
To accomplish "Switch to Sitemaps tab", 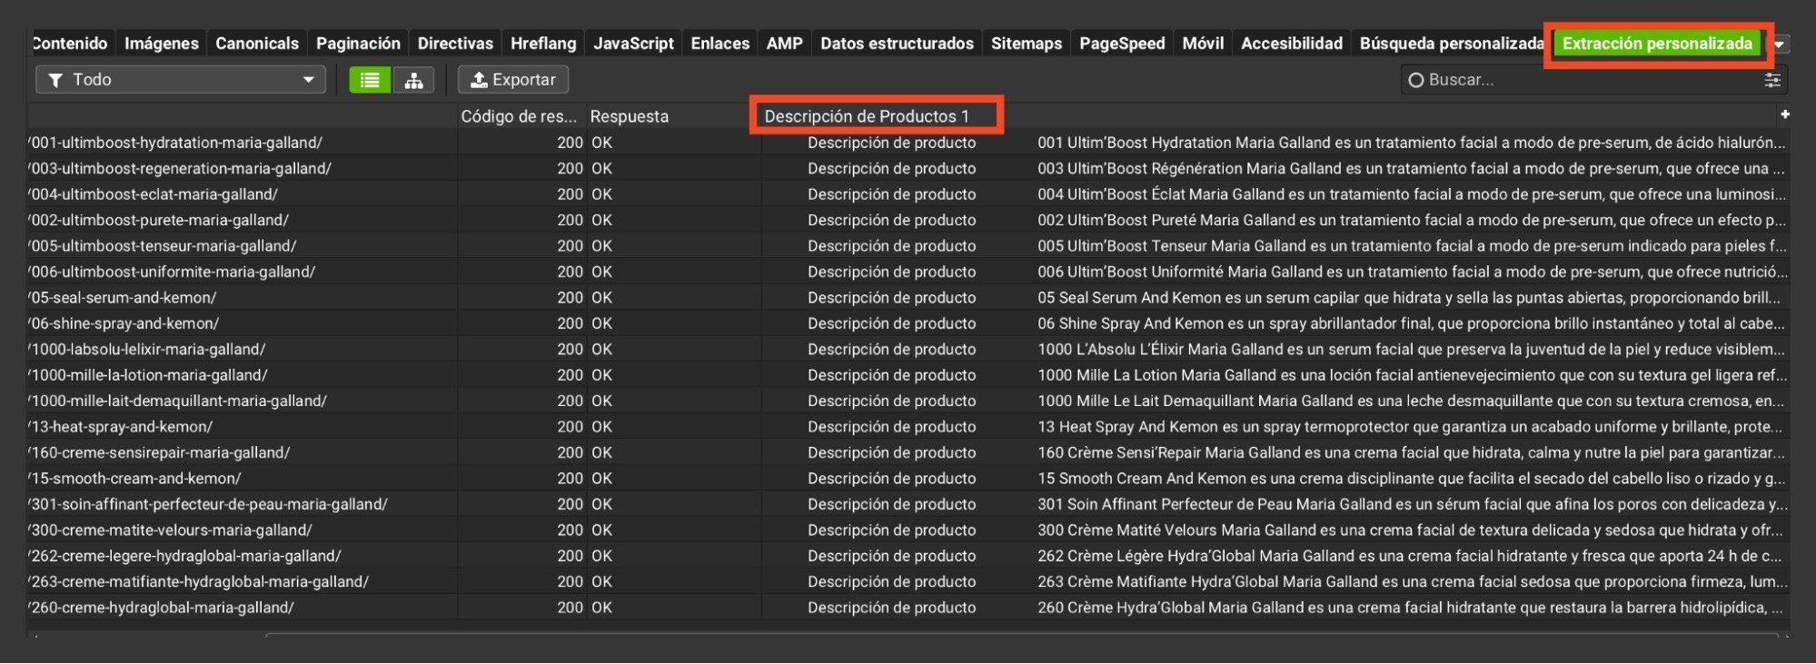I will coord(1026,43).
